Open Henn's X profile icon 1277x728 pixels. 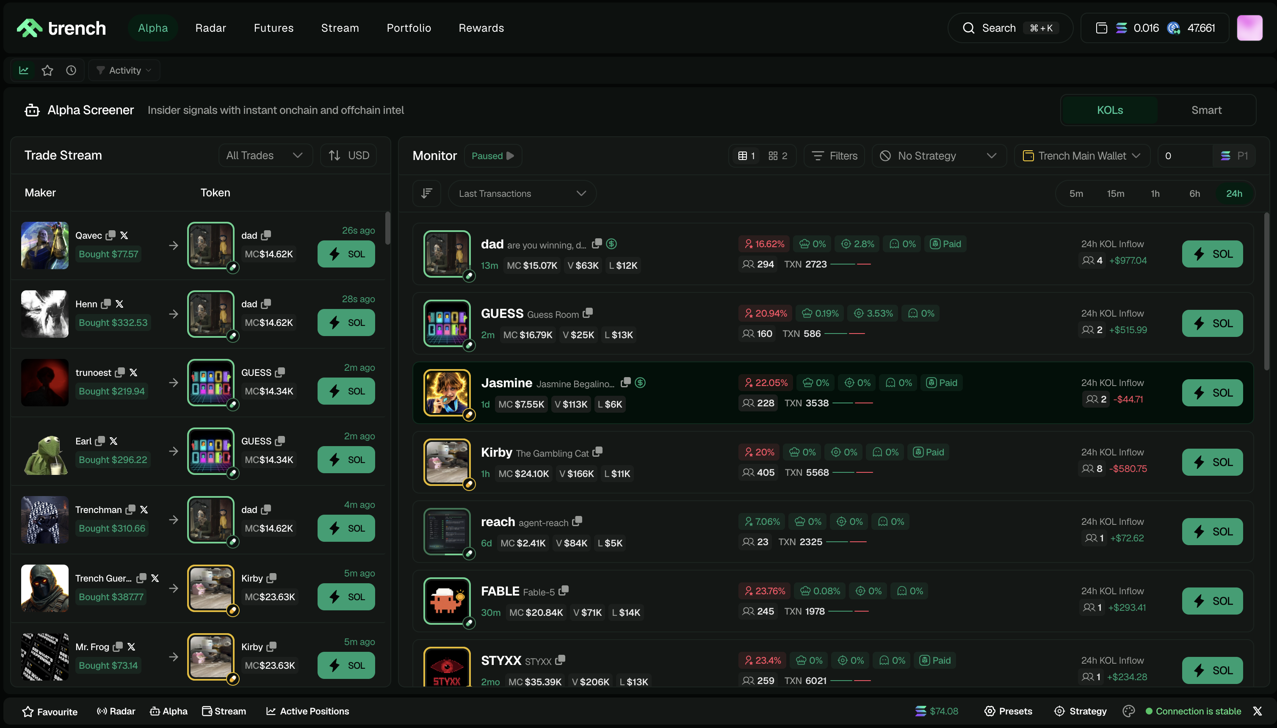(119, 303)
